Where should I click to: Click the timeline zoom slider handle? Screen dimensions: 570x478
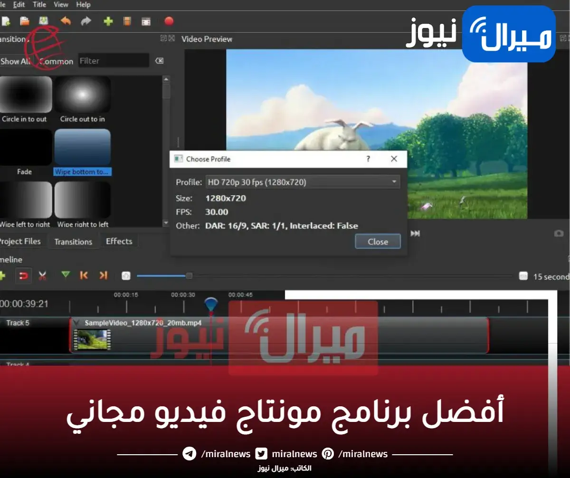click(189, 276)
